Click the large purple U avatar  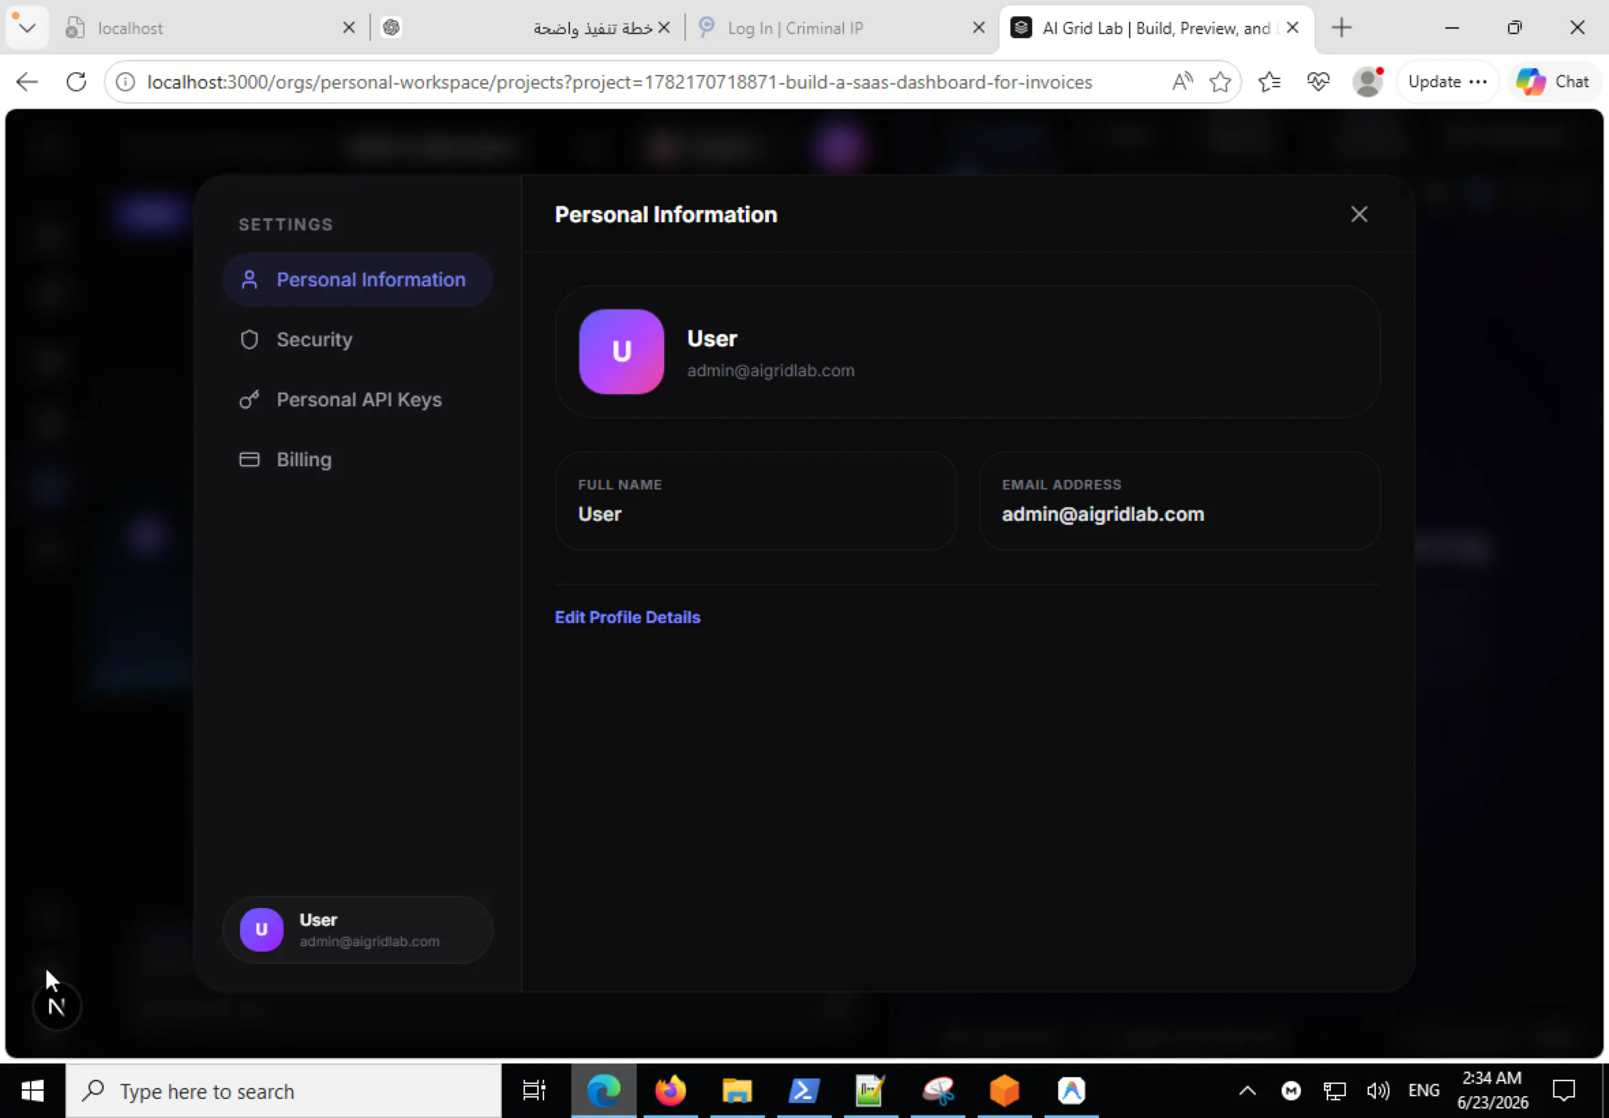click(x=621, y=352)
